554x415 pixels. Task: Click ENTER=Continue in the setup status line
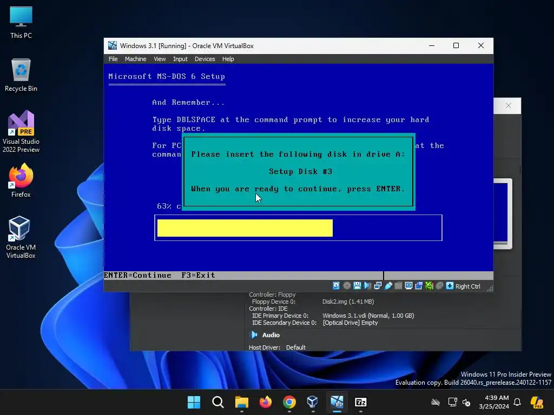(137, 275)
